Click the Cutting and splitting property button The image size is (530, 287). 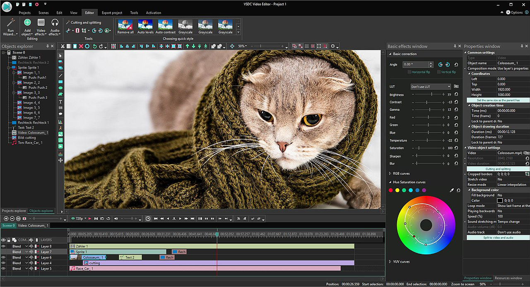(498, 169)
